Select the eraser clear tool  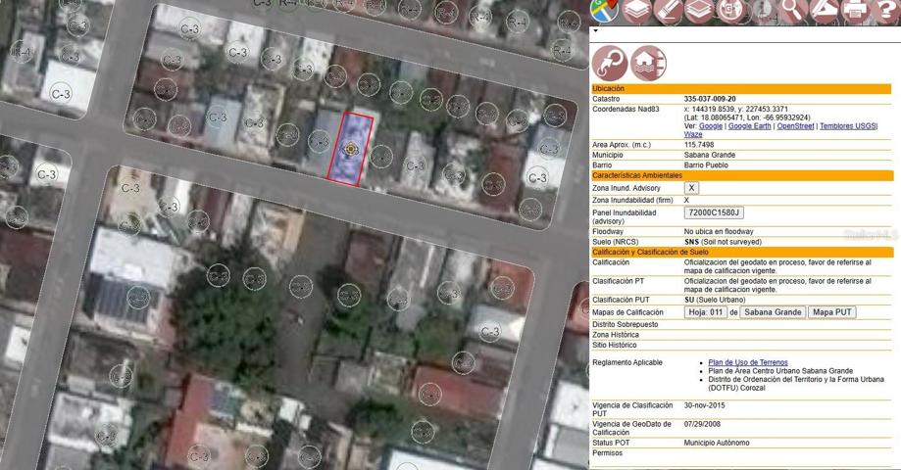coord(669,10)
